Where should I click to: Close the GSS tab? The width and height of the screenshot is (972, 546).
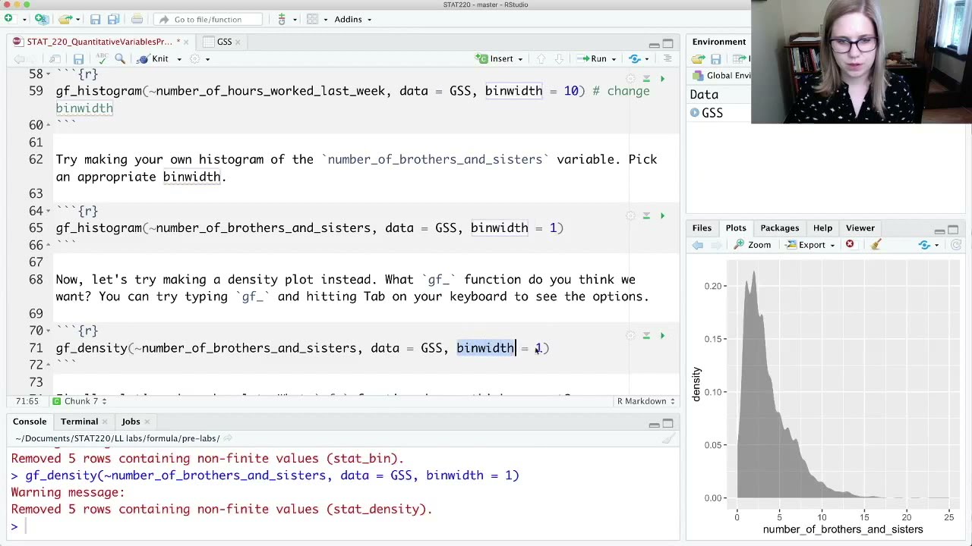coord(238,42)
